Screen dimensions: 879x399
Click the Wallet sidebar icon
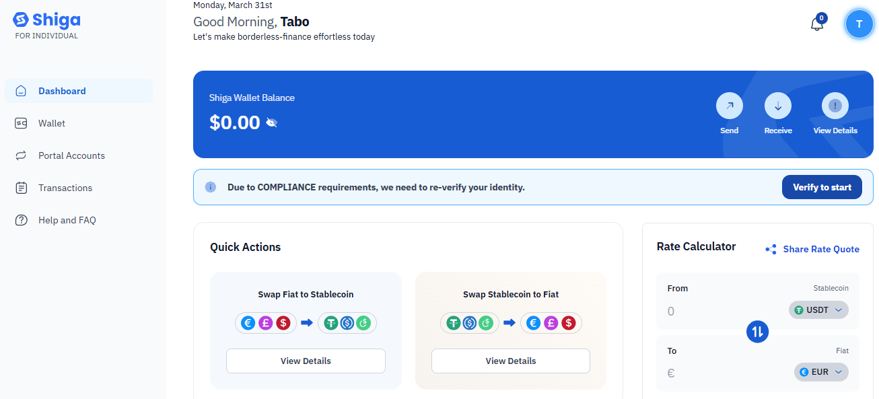tap(21, 123)
